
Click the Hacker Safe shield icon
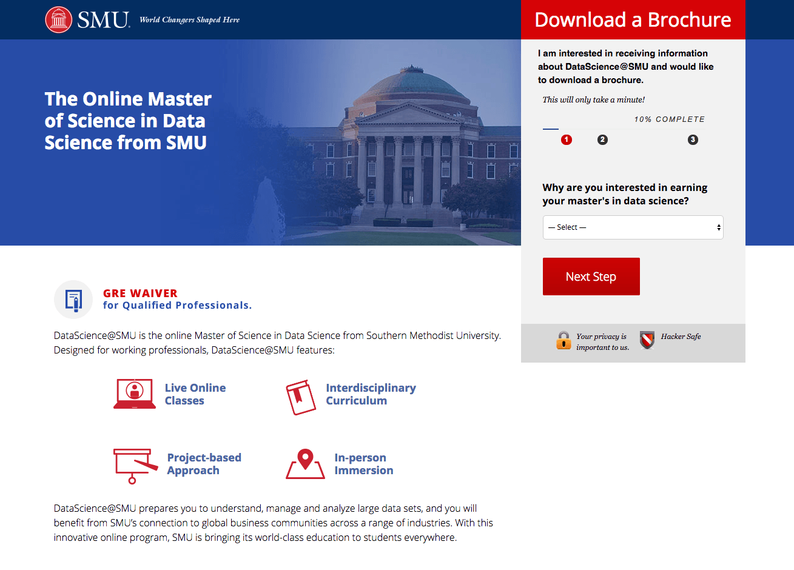(647, 340)
